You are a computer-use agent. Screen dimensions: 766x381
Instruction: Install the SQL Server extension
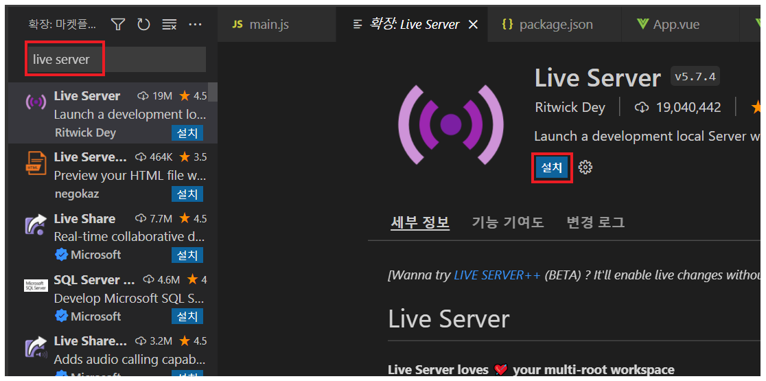[187, 316]
